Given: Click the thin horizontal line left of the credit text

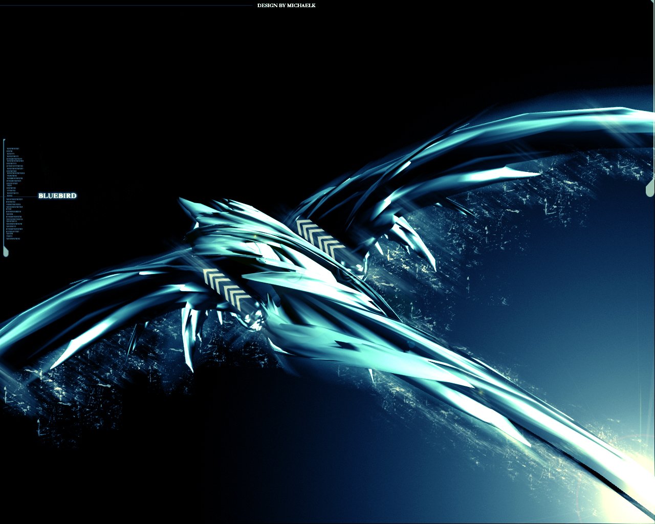Looking at the screenshot, I should tap(128, 6).
